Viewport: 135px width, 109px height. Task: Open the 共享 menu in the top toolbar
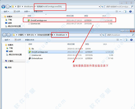click(27, 12)
